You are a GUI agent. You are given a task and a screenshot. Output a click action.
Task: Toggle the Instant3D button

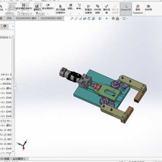(126, 9)
